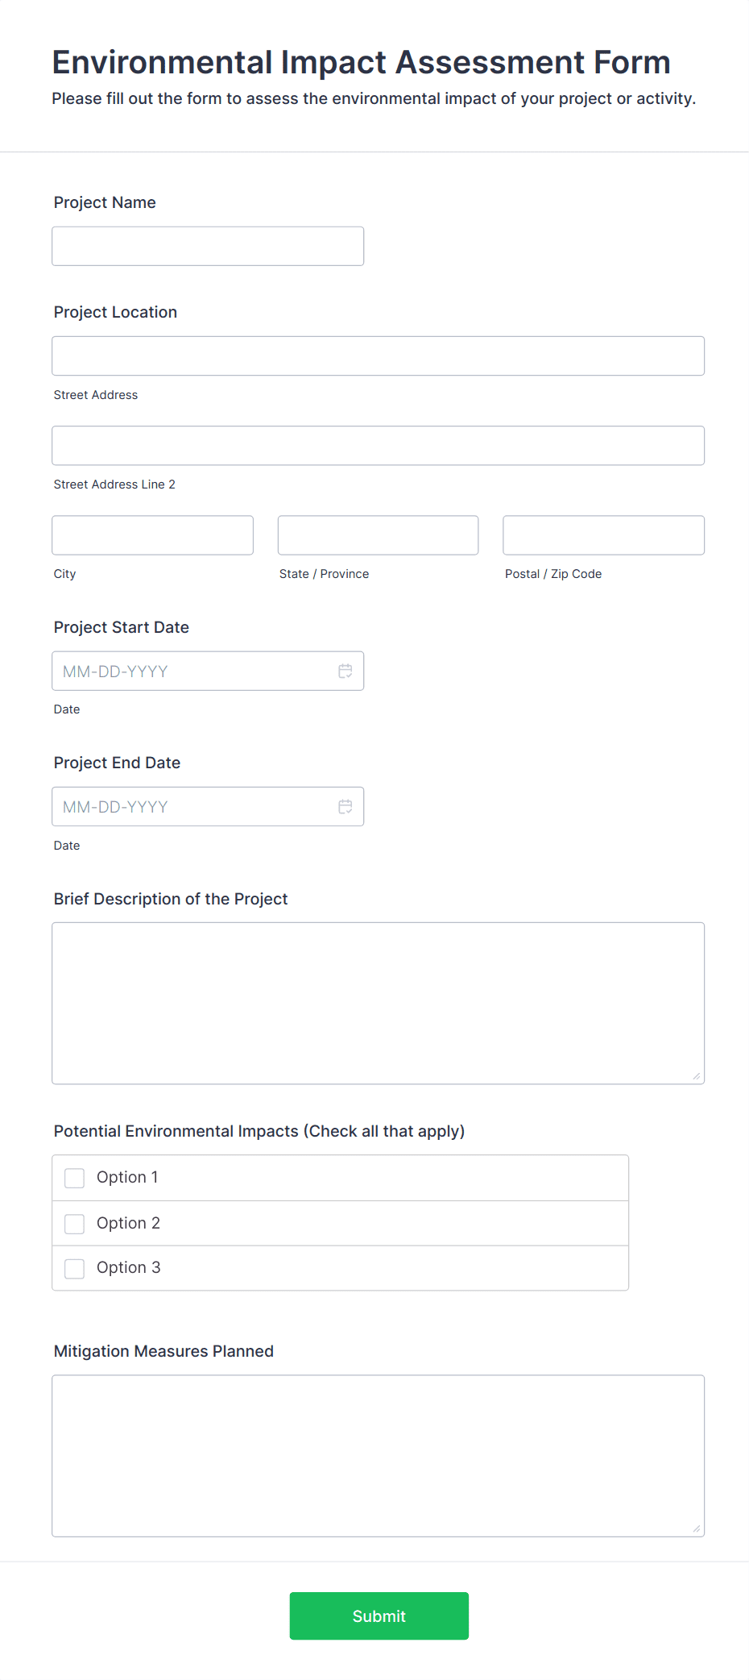Focus the State / Province input
The height and width of the screenshot is (1680, 749).
point(378,535)
